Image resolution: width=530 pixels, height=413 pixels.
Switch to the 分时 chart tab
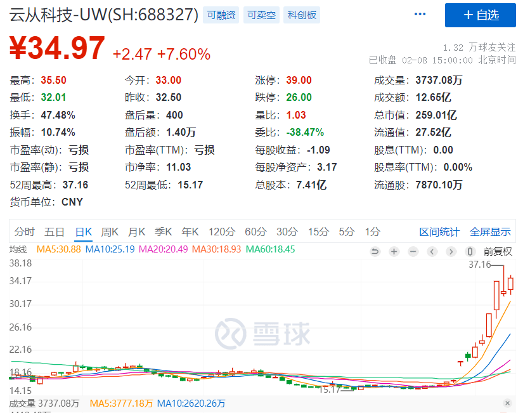click(25, 232)
